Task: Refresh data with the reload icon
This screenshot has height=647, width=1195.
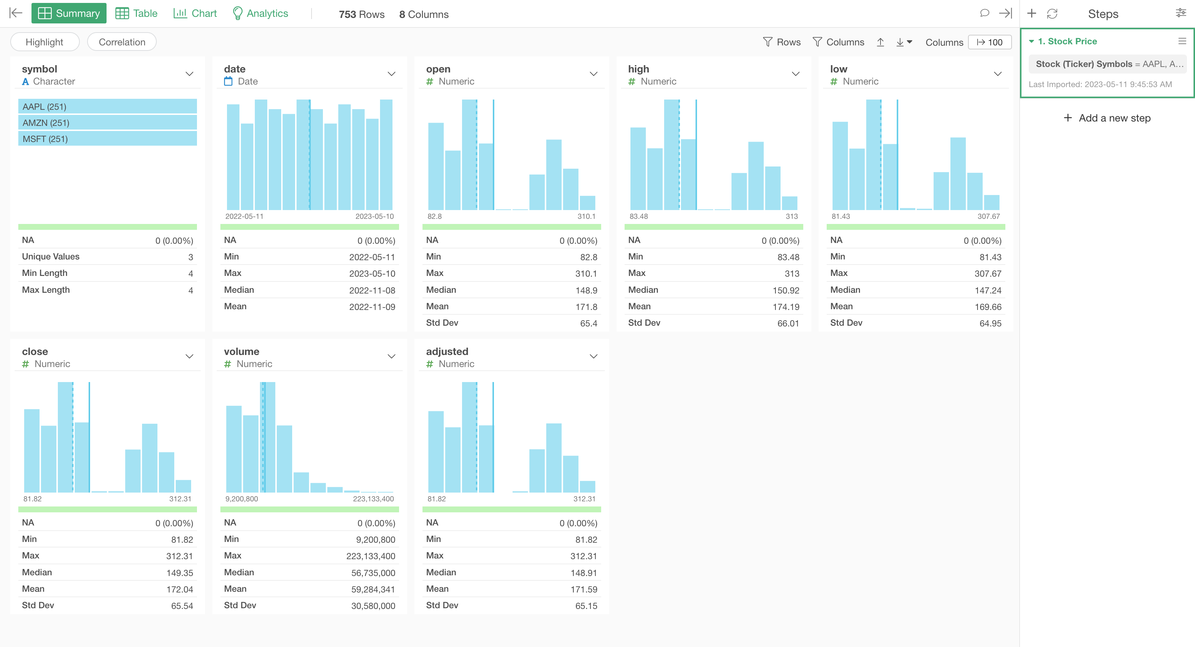Action: pyautogui.click(x=1052, y=14)
